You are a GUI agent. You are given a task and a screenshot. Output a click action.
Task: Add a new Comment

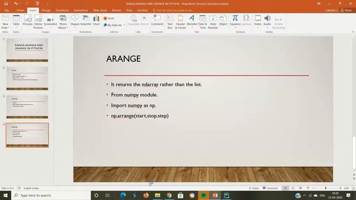click(x=157, y=20)
